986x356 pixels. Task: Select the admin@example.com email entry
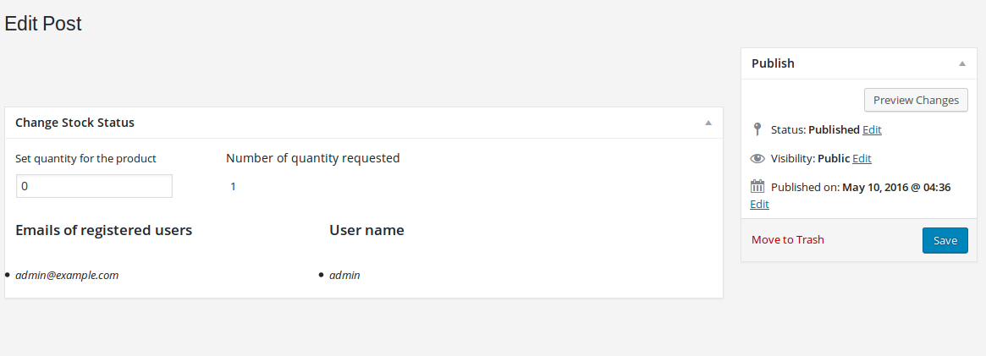(67, 275)
